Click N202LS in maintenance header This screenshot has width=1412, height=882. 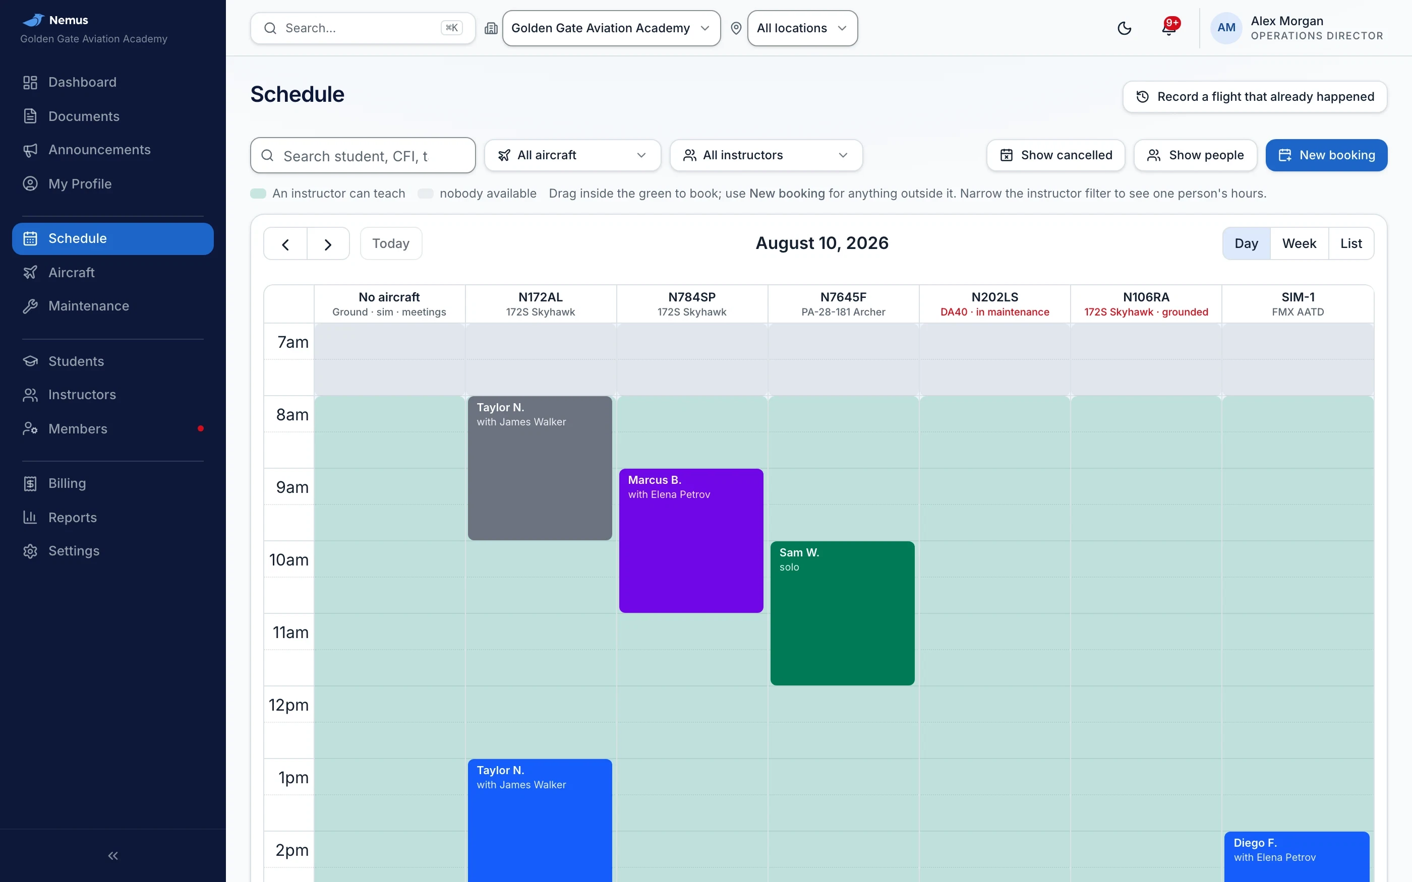click(994, 304)
